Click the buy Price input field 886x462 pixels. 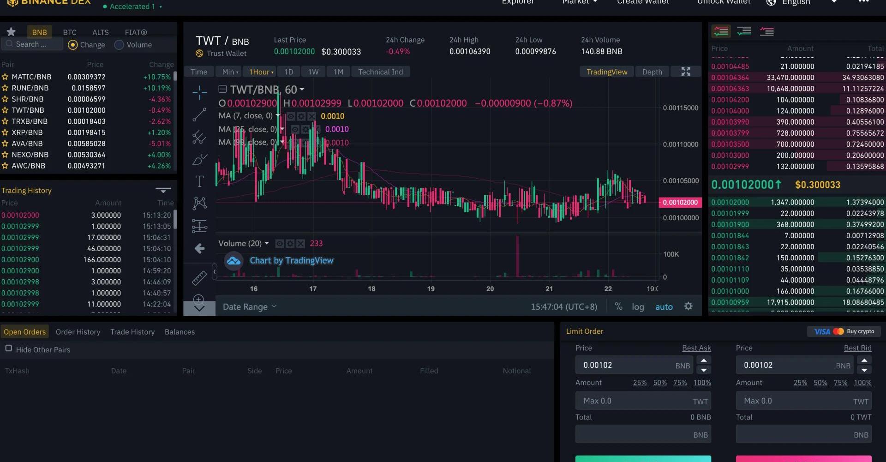coord(634,365)
